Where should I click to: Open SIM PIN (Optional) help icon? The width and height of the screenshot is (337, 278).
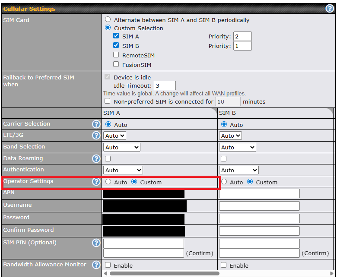pos(96,243)
